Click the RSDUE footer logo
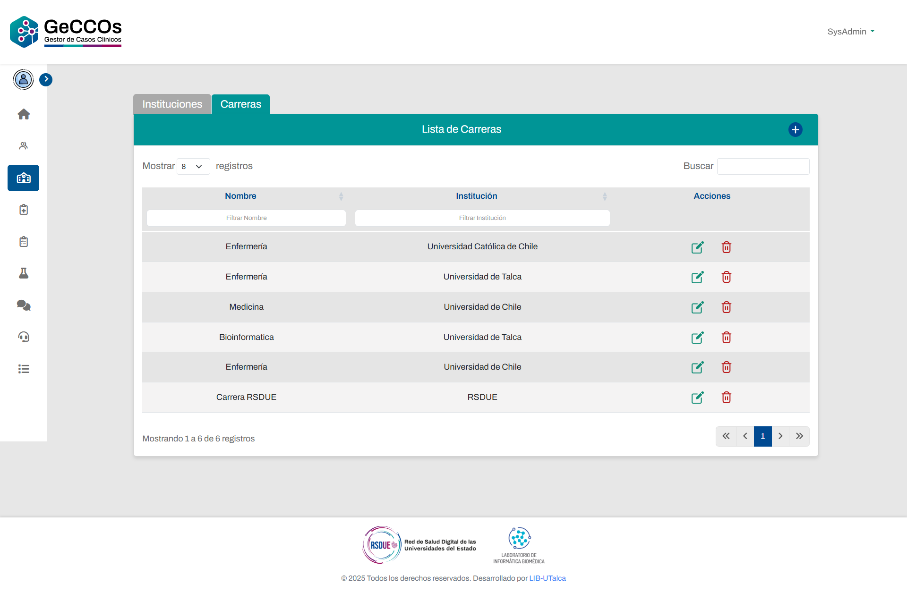This screenshot has width=907, height=601. click(419, 545)
